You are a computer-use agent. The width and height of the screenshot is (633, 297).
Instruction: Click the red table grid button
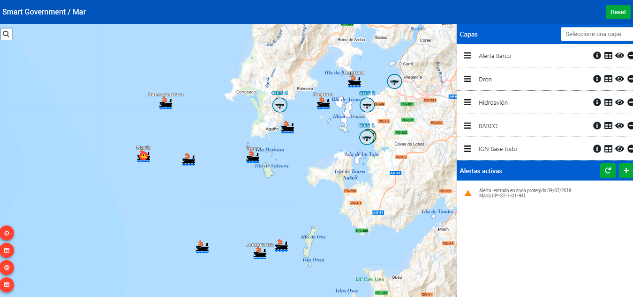(x=7, y=284)
